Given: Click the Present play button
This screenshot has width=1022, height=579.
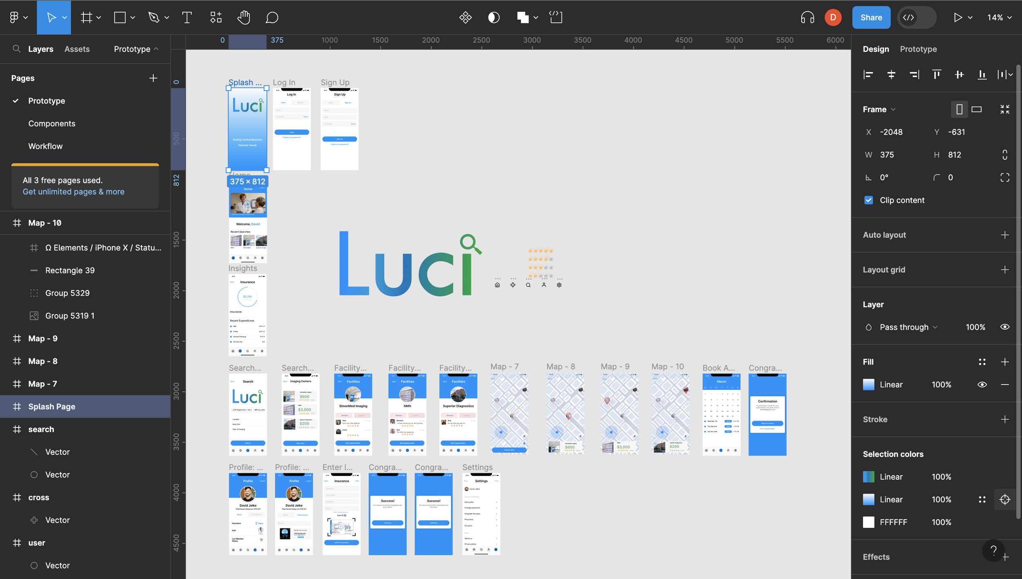Looking at the screenshot, I should [957, 18].
